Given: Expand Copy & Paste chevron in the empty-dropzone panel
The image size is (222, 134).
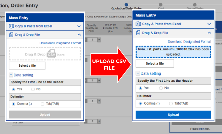Looking at the screenshot, I should (x=79, y=26).
